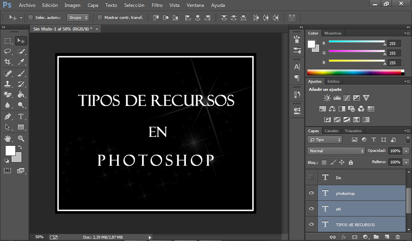The width and height of the screenshot is (412, 241).
Task: Show the hidden De layer
Action: [x=311, y=177]
